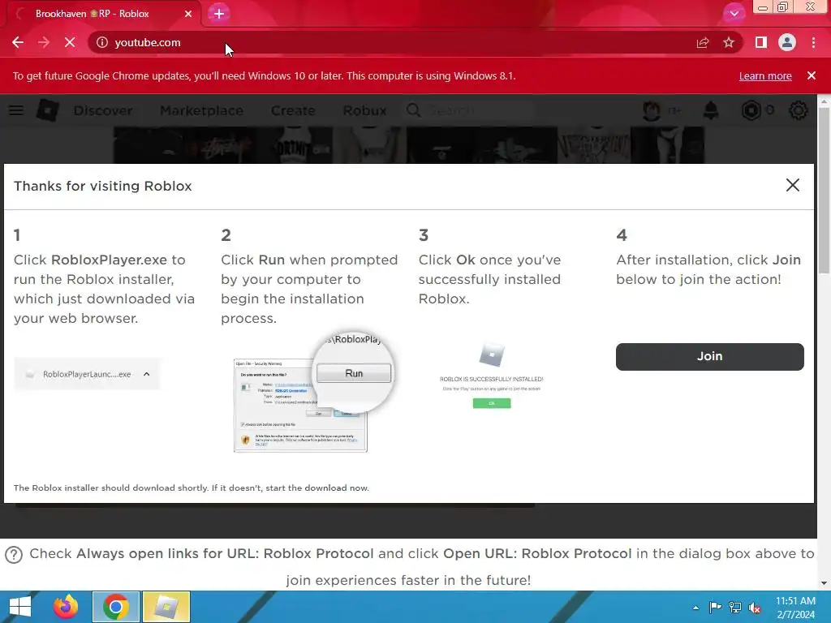The height and width of the screenshot is (623, 831).
Task: Click the help question mark icon
Action: 14,555
